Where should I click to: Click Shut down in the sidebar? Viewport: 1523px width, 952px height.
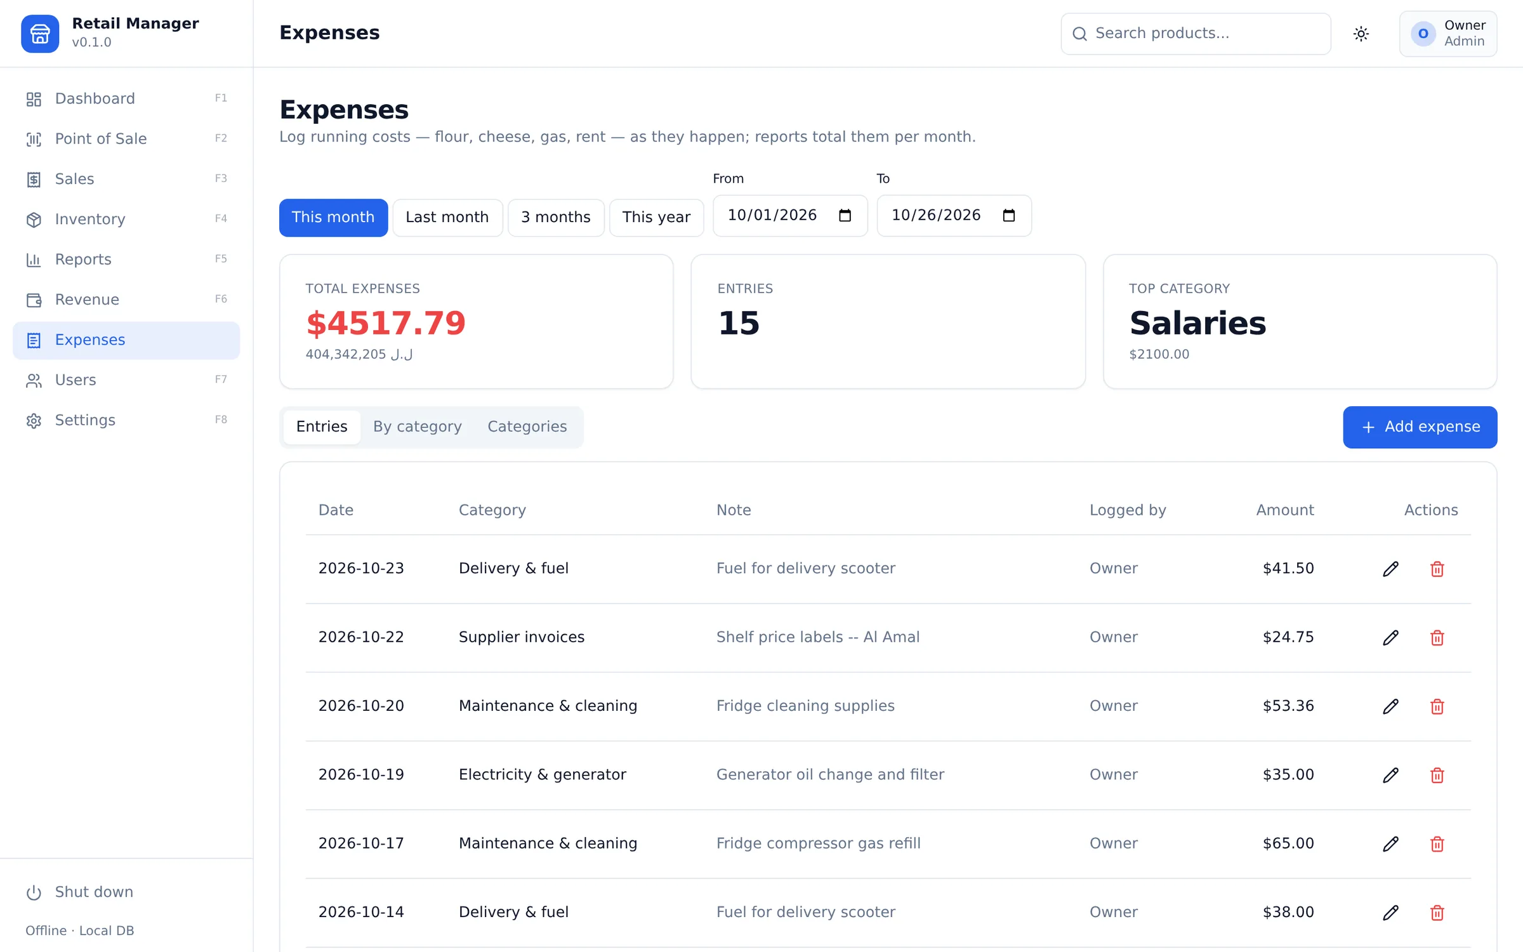pos(126,892)
